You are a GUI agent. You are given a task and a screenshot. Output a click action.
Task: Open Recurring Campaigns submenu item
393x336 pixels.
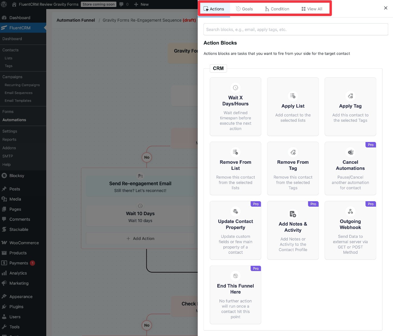click(22, 85)
